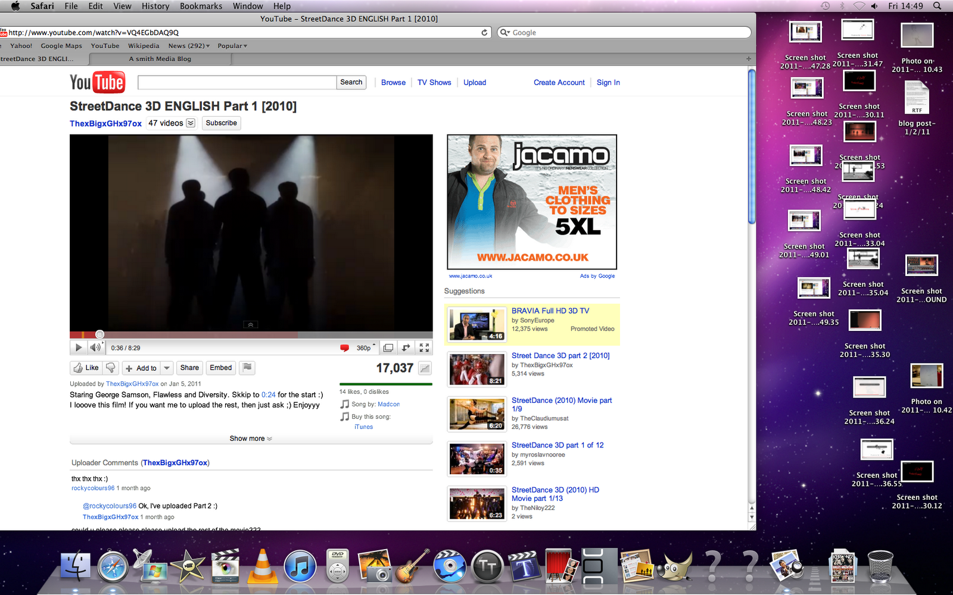Open Preview app in the dock

786,566
